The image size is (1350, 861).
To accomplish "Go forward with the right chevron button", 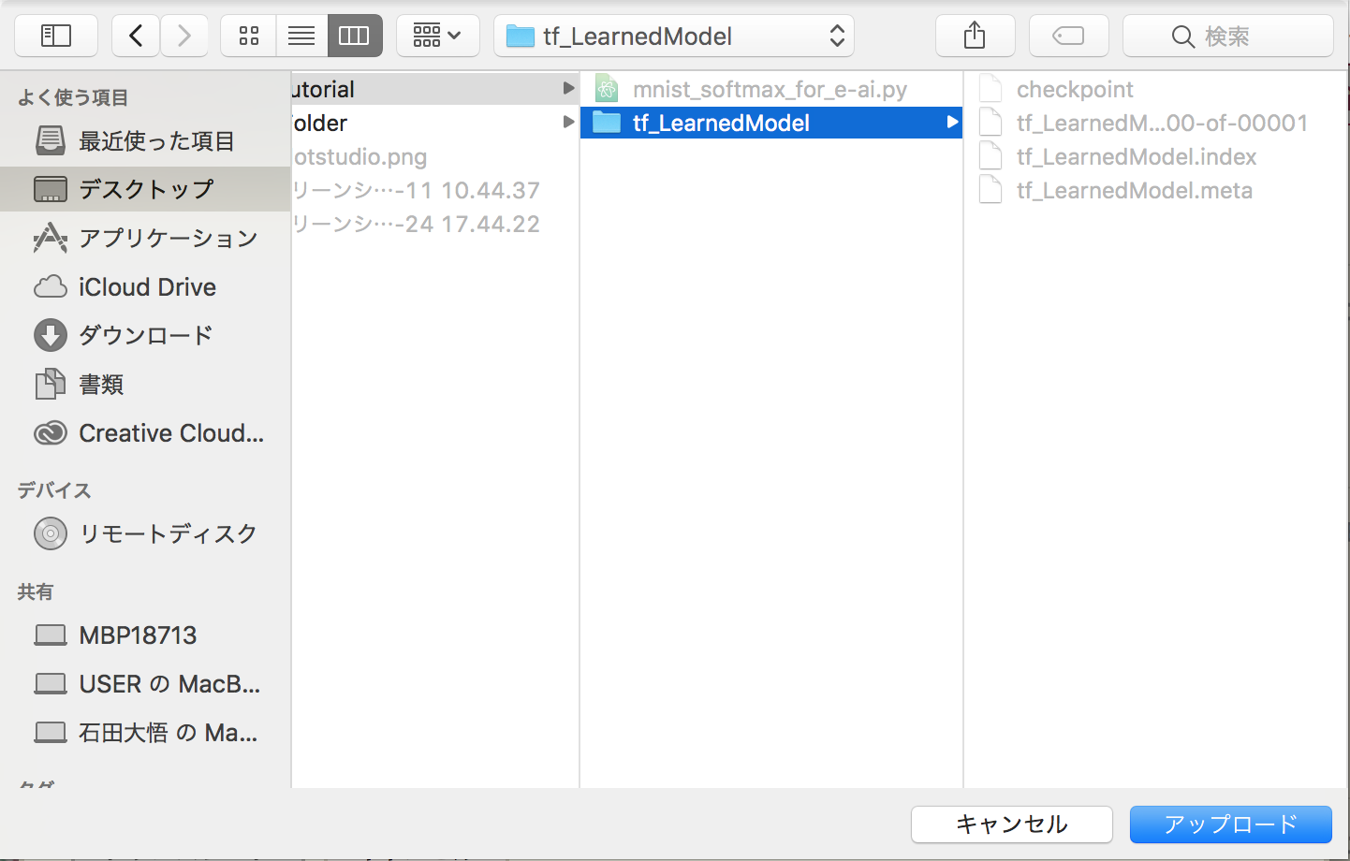I will click(x=184, y=36).
